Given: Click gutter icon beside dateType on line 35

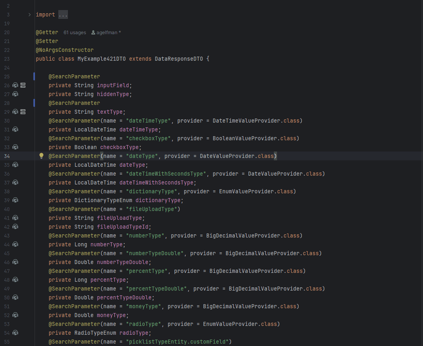Looking at the screenshot, I should point(15,165).
